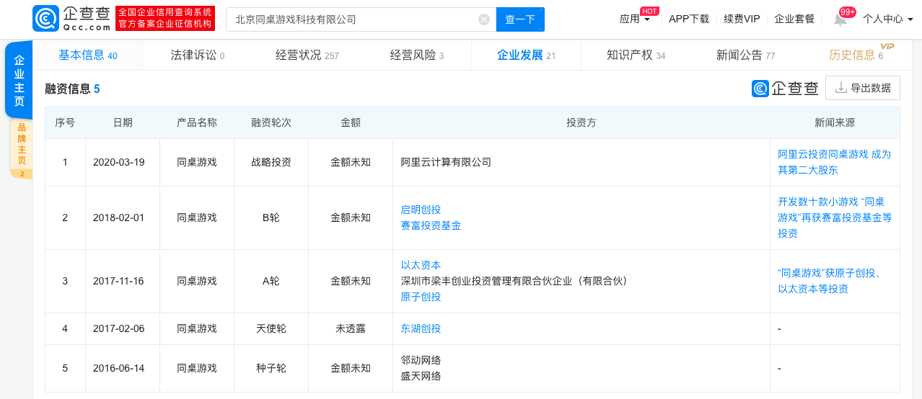922x399 pixels.
Task: Open investor 东湖创投 link
Action: pos(421,328)
